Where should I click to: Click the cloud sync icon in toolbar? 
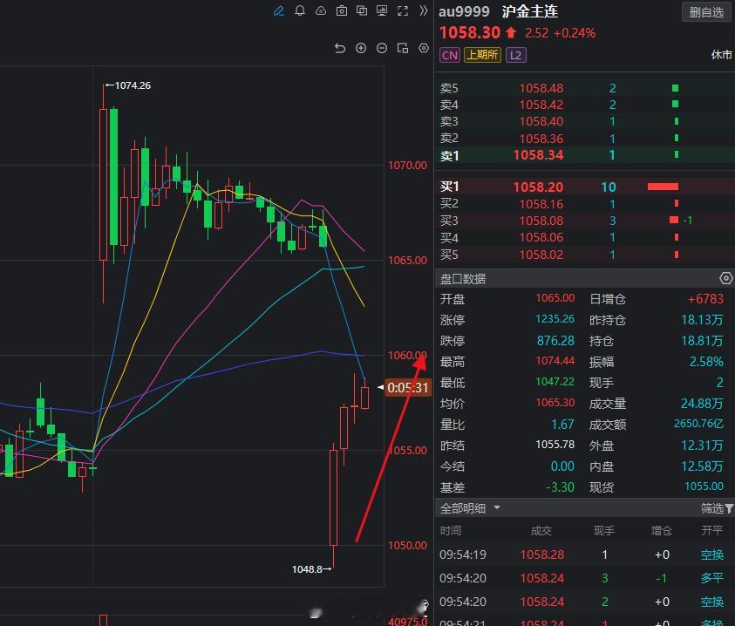pos(321,11)
